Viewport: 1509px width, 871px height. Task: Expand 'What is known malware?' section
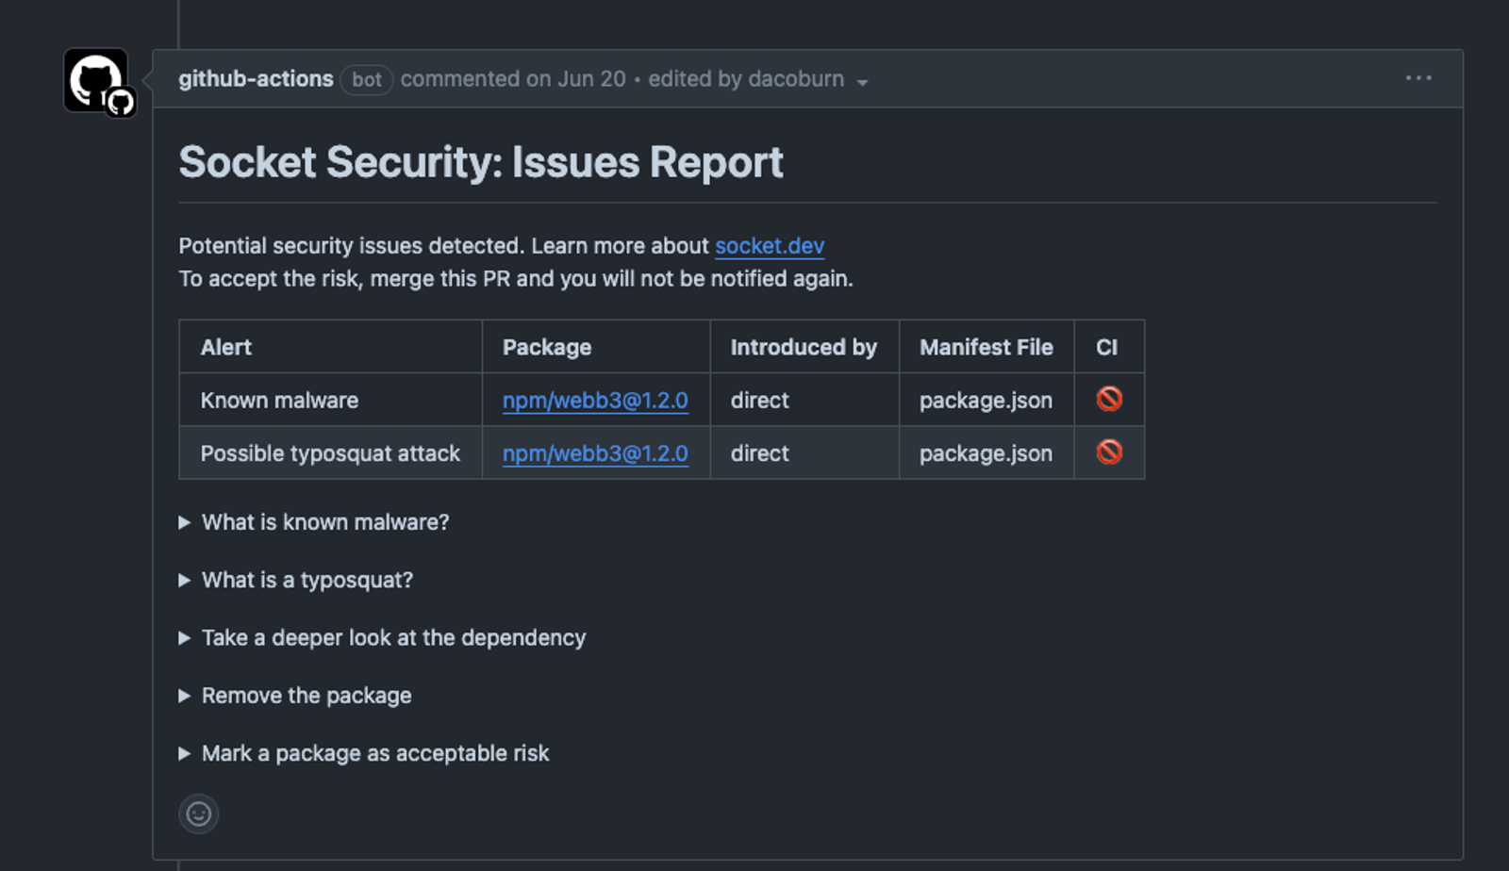[315, 522]
